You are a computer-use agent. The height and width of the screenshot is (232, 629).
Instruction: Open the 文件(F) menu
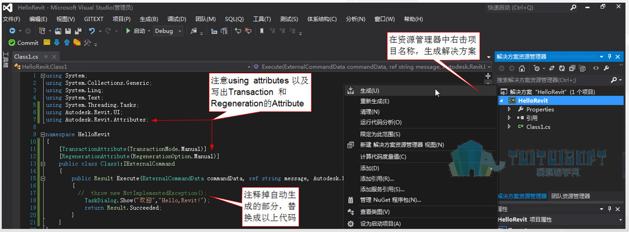tap(11, 19)
